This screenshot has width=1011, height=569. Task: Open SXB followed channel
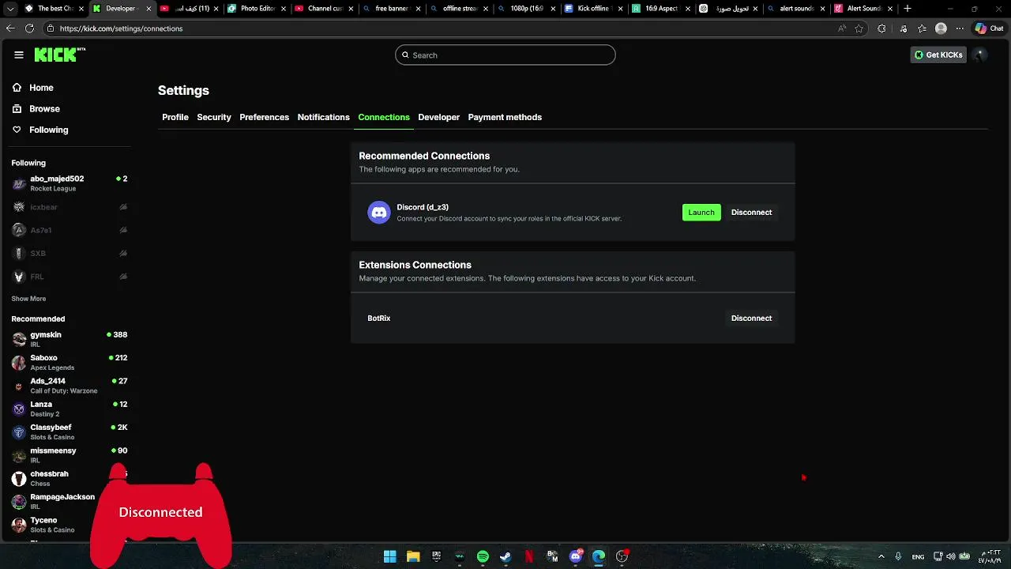pyautogui.click(x=70, y=253)
